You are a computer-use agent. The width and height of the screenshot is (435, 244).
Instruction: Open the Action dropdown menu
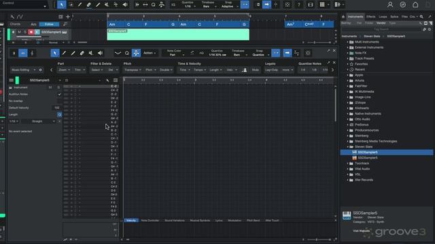coord(150,53)
